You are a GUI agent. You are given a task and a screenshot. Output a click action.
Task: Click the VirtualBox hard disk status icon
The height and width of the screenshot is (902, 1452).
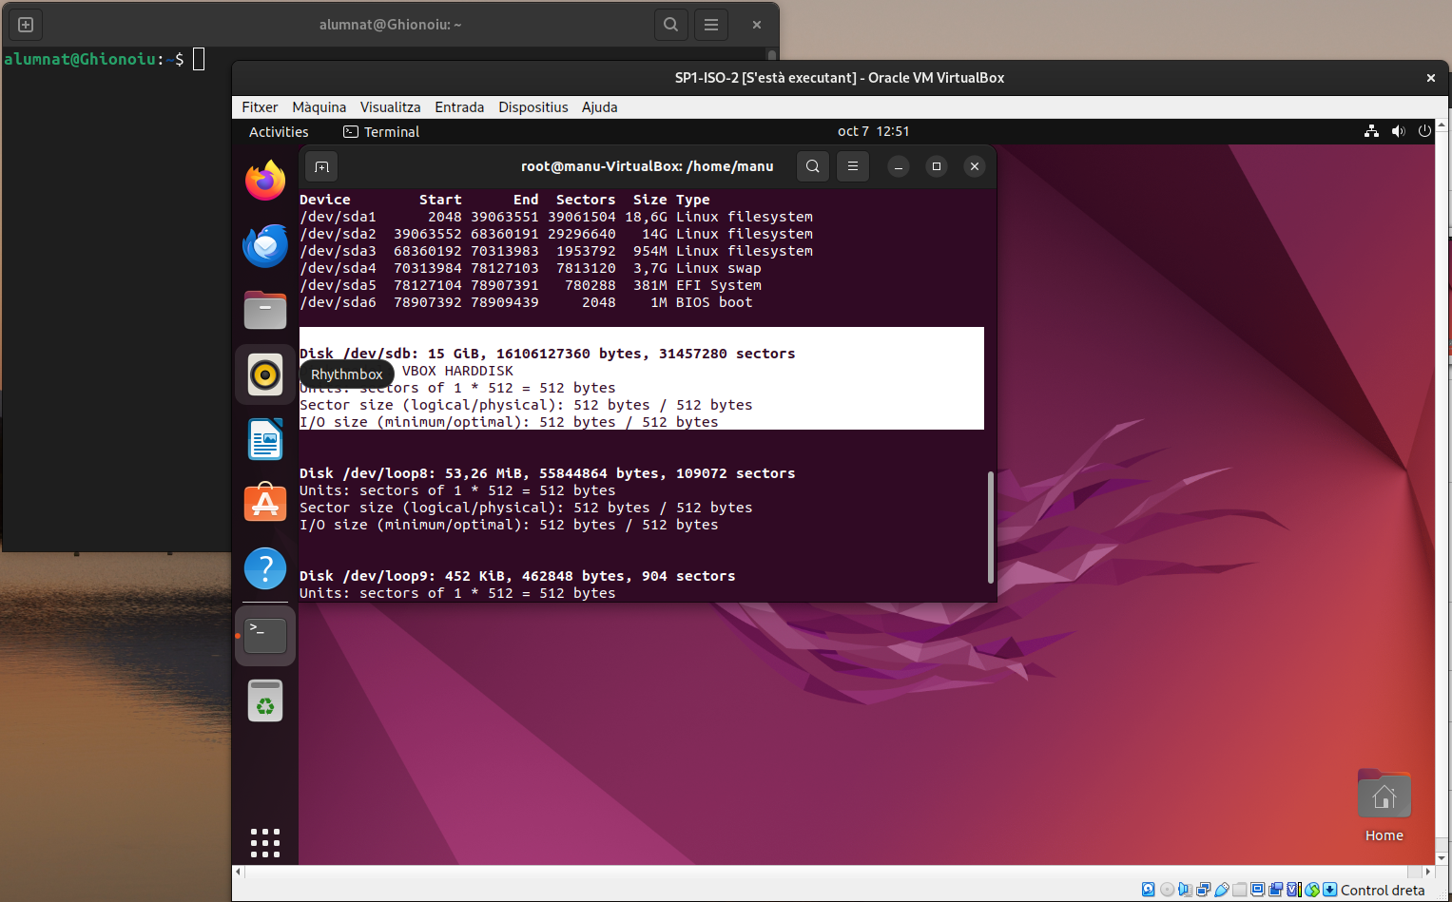tap(1148, 890)
